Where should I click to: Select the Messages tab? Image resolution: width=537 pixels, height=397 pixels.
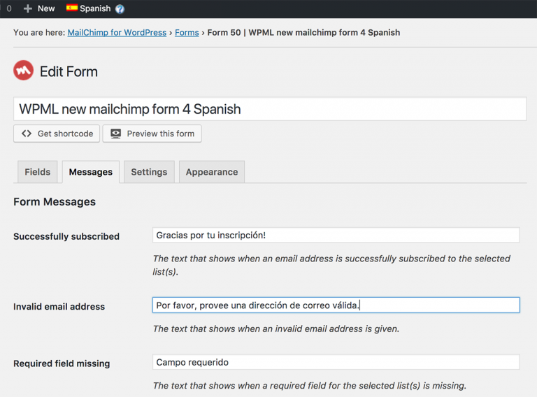tap(91, 172)
